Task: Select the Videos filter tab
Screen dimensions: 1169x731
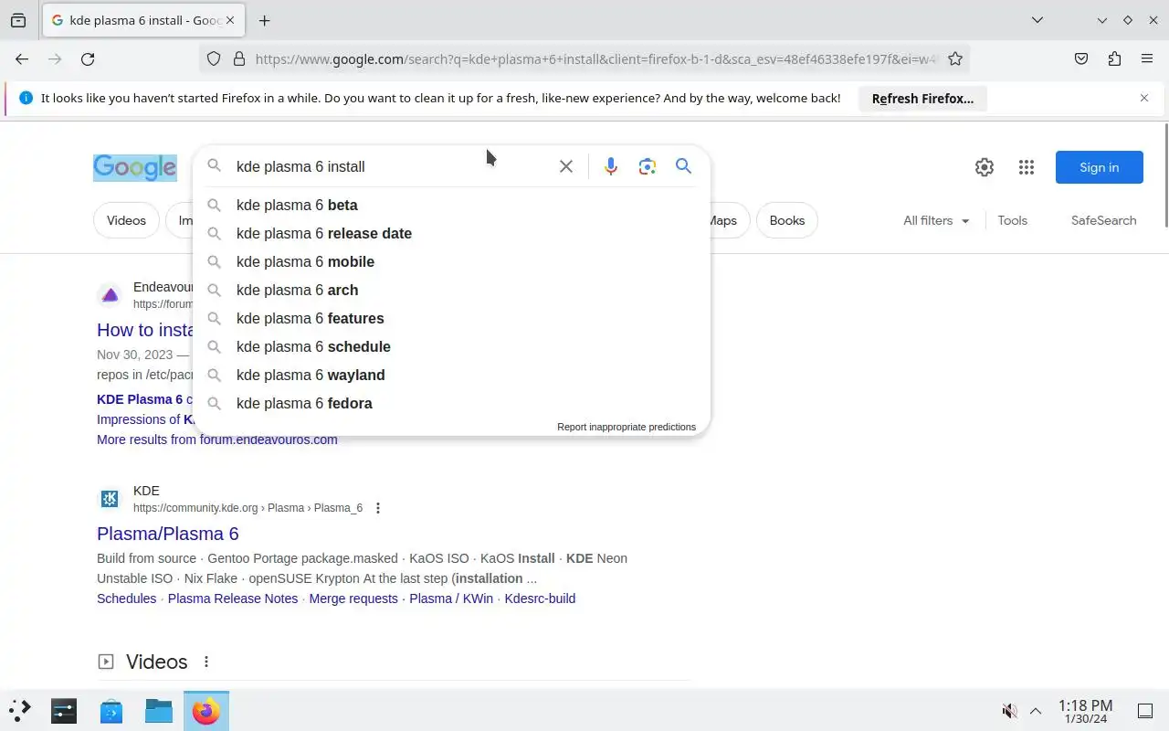Action: coord(126,220)
